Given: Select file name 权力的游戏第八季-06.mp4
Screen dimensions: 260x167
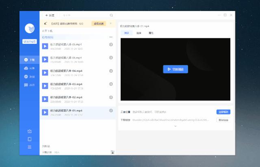Looking at the screenshot, I should [x=66, y=58].
